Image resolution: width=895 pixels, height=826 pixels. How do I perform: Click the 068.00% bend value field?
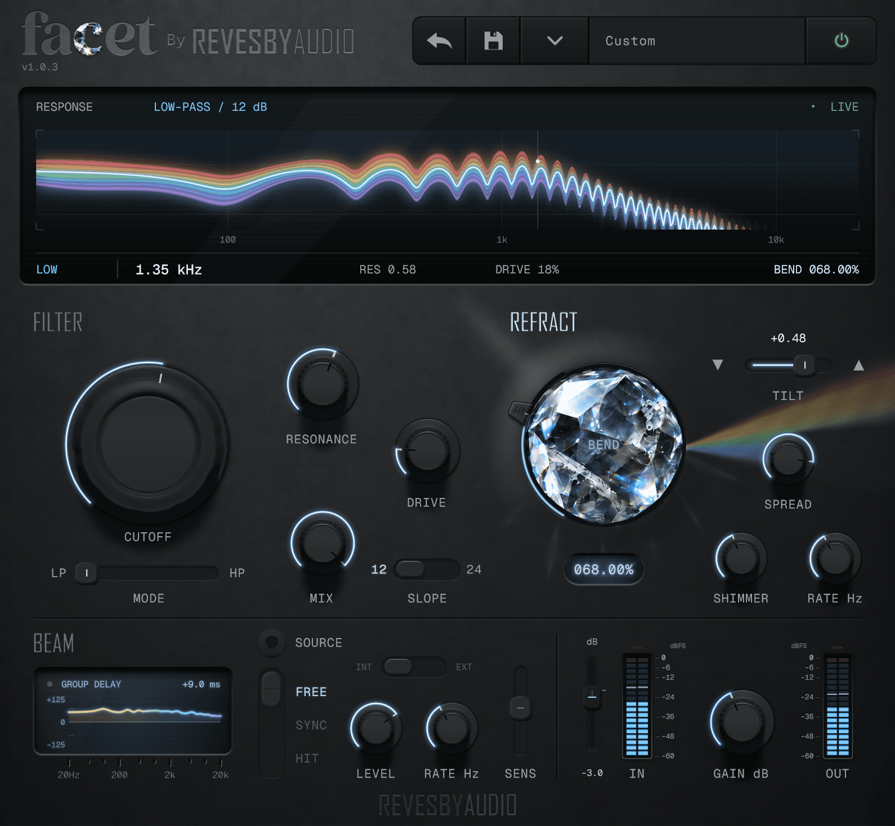pyautogui.click(x=603, y=569)
